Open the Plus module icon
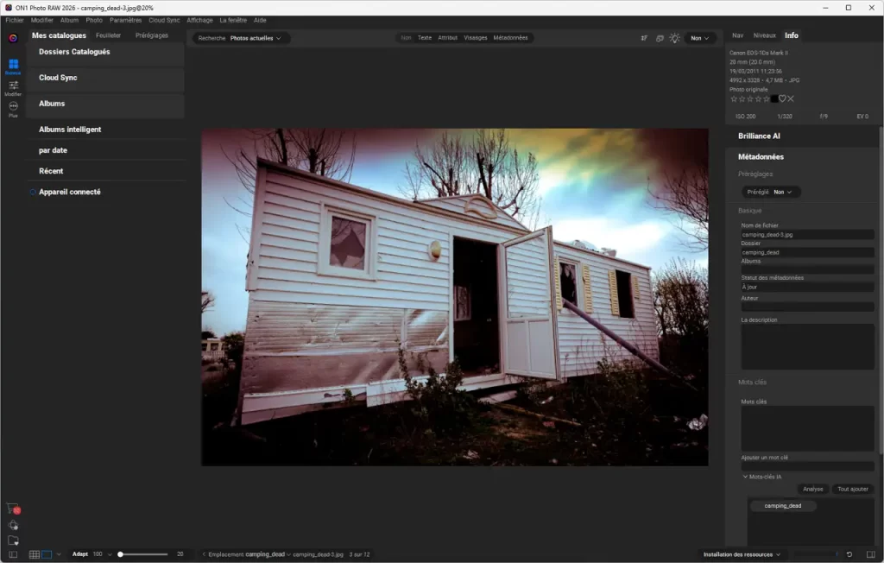 coord(13,109)
